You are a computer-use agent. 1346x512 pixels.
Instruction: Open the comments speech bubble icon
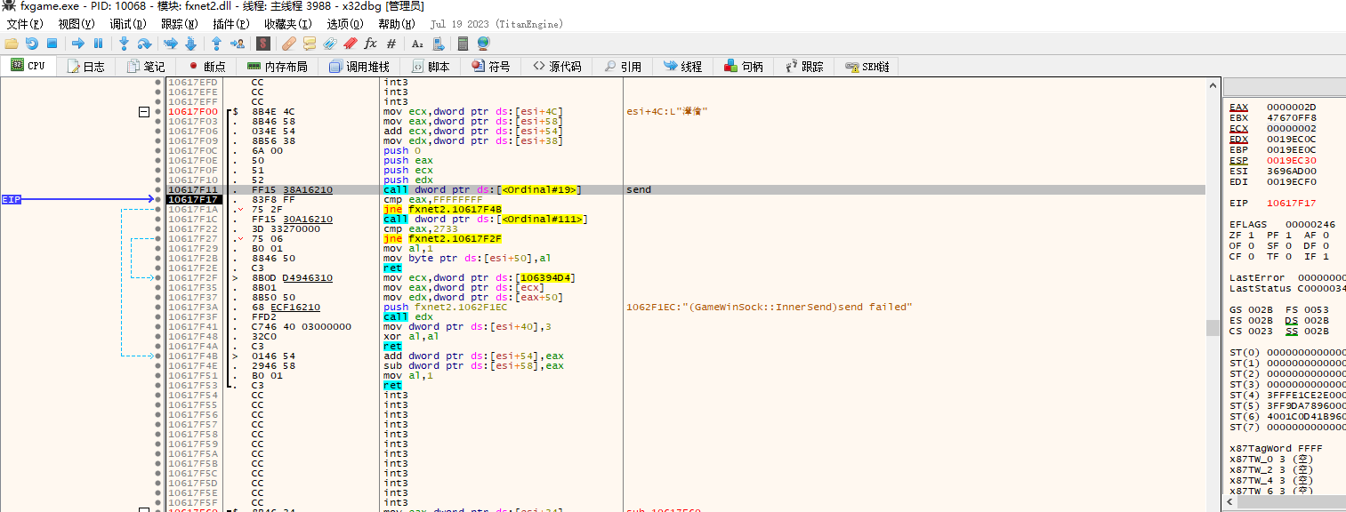pos(310,43)
